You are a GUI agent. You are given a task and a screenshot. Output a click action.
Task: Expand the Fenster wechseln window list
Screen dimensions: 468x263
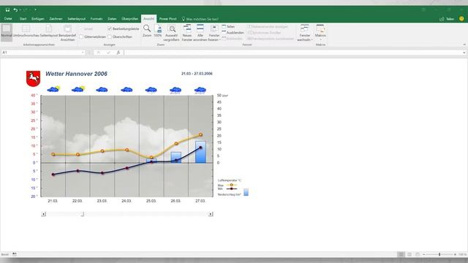coord(305,33)
